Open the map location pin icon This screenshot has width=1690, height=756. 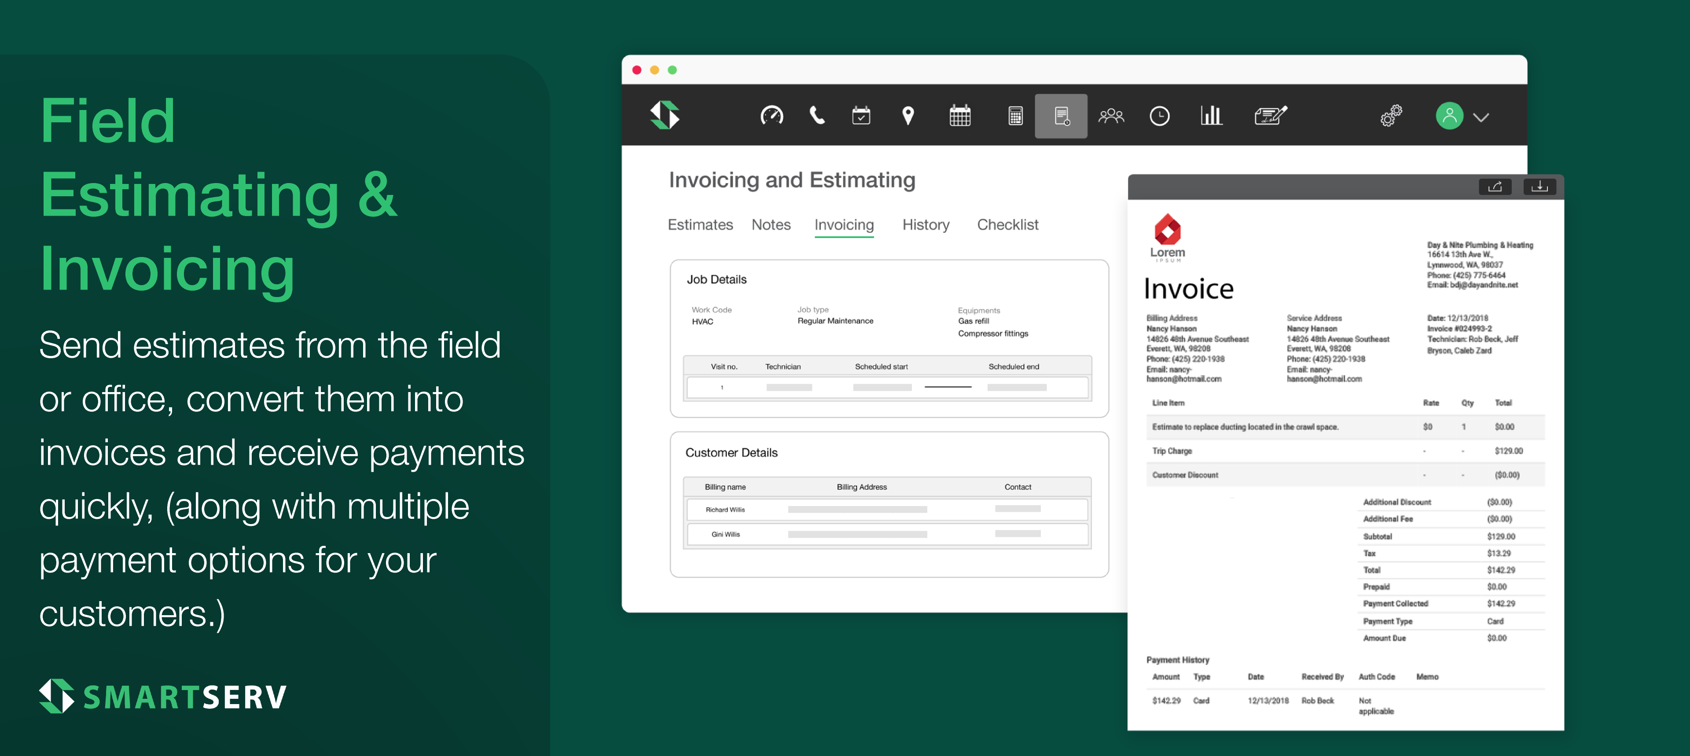coord(907,115)
